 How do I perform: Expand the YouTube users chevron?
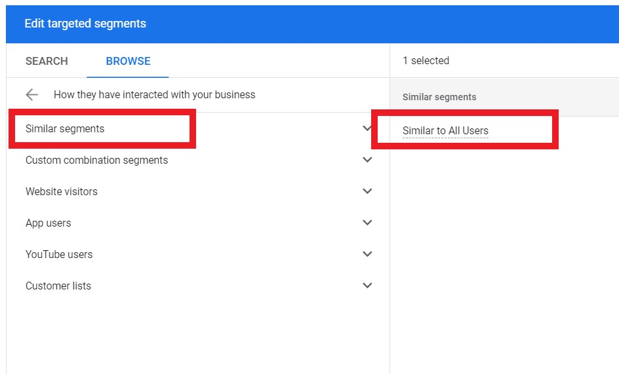pos(367,254)
